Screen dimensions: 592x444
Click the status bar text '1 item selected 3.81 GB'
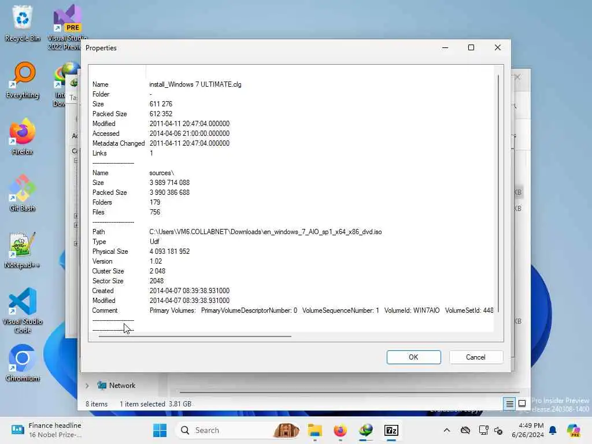tap(156, 404)
